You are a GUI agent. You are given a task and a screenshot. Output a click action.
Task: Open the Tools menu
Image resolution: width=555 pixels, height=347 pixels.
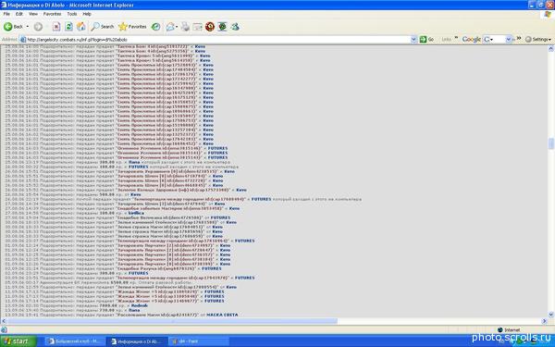[x=72, y=14]
